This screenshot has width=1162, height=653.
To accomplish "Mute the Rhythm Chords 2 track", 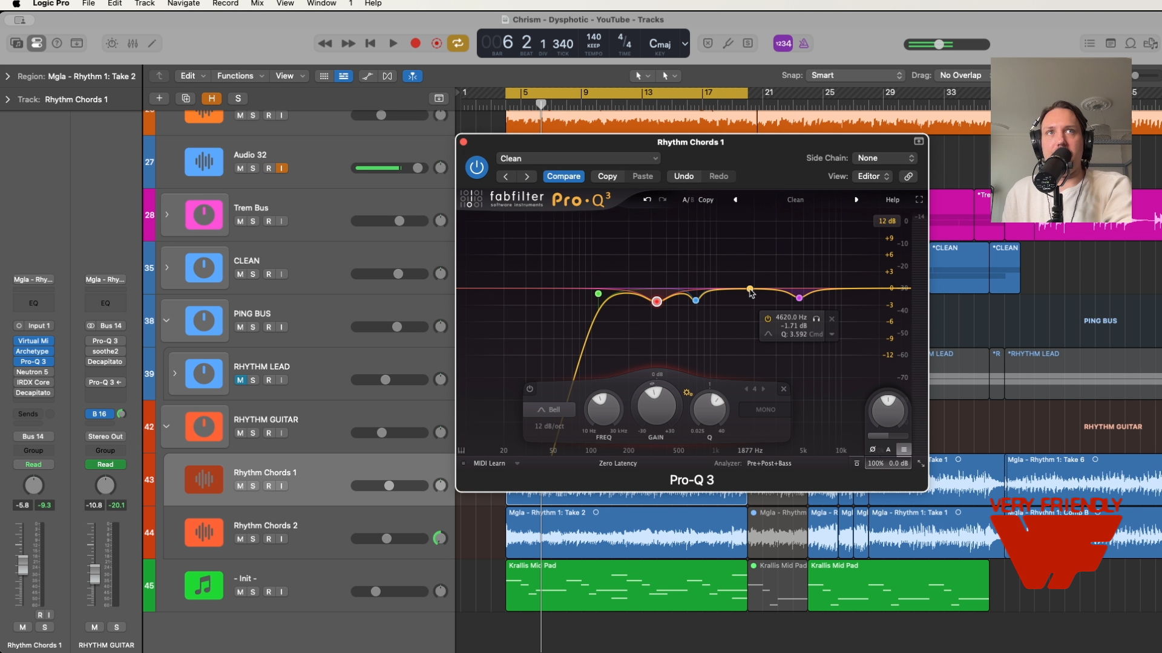I will (x=240, y=539).
